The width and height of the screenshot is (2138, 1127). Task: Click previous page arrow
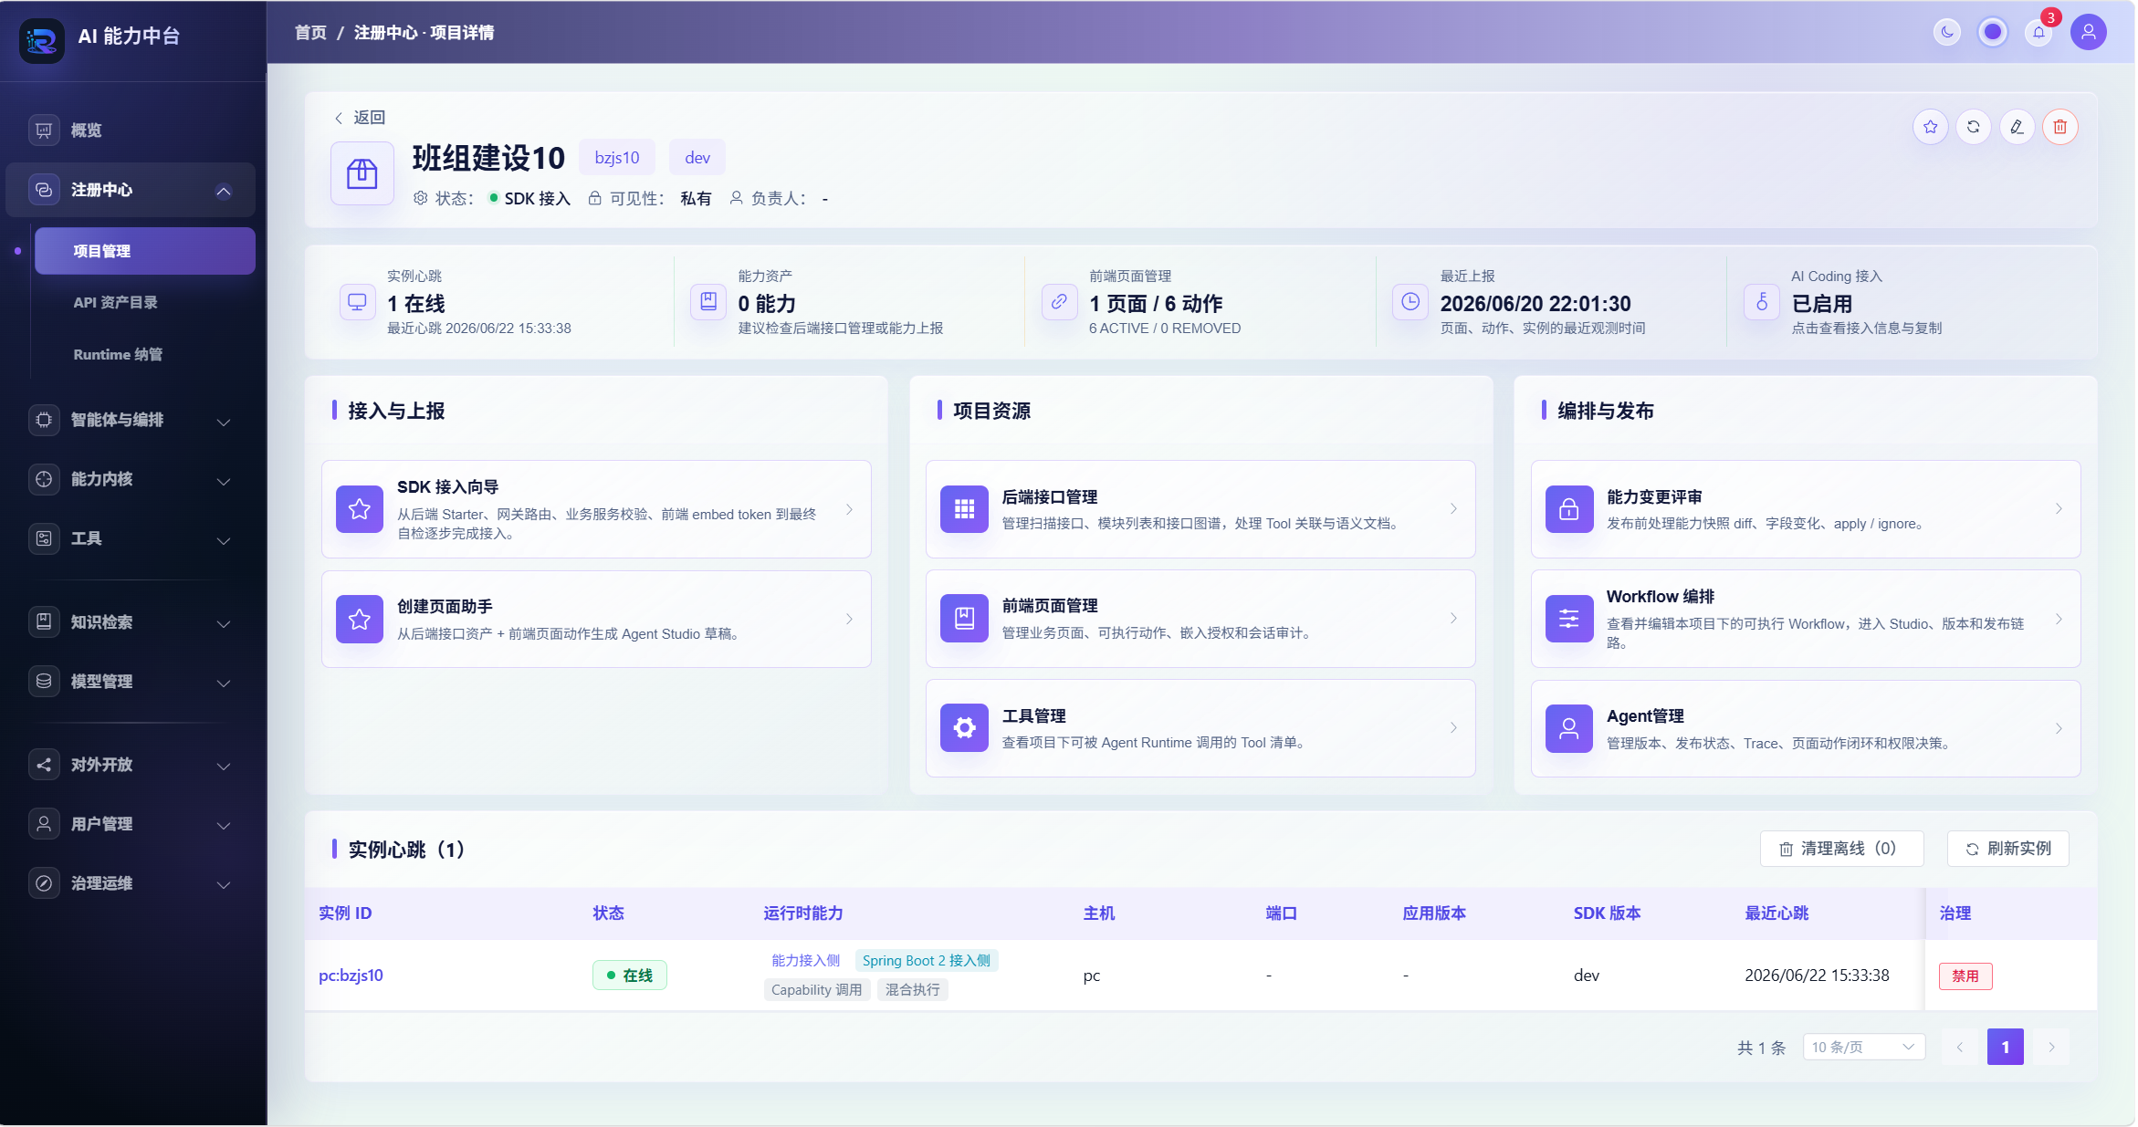pos(1959,1047)
